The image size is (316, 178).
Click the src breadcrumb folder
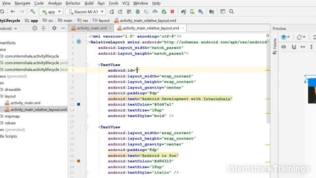tap(48, 21)
